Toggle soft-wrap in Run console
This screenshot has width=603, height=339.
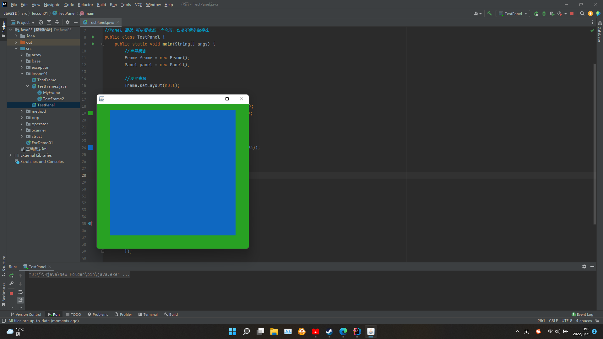click(20, 292)
